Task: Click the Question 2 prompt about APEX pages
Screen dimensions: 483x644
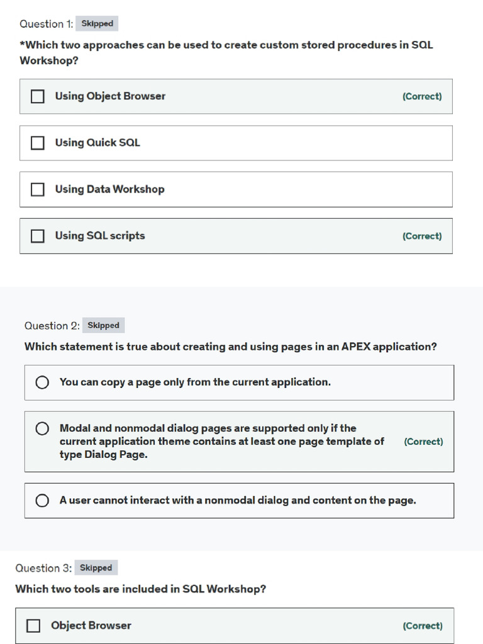Action: [x=230, y=347]
